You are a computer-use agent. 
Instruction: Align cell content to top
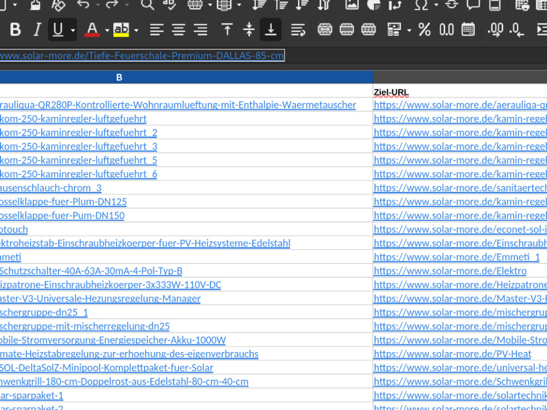(227, 30)
